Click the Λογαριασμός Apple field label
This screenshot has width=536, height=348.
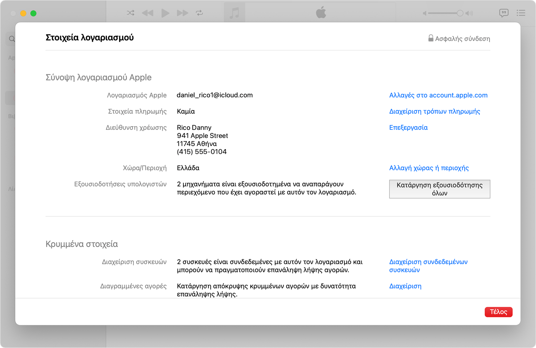[137, 95]
